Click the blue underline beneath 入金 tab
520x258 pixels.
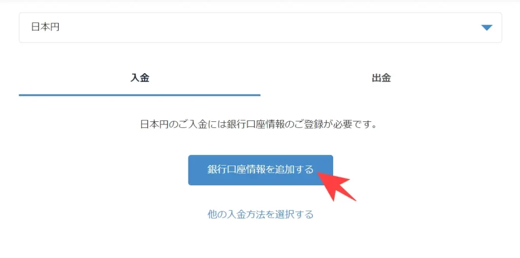click(x=140, y=95)
